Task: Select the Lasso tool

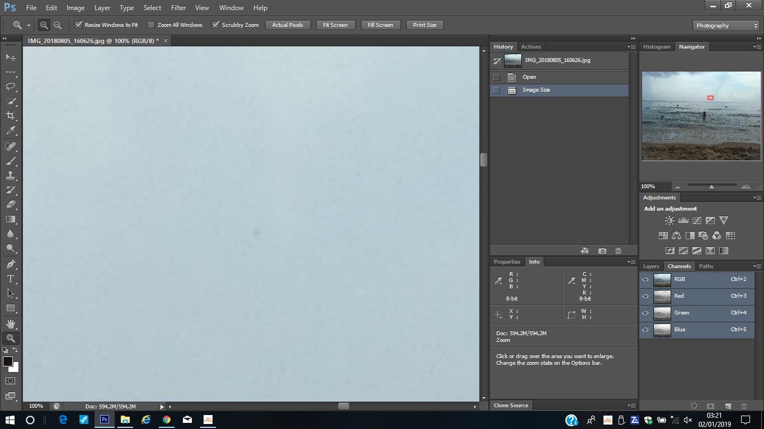Action: point(10,87)
